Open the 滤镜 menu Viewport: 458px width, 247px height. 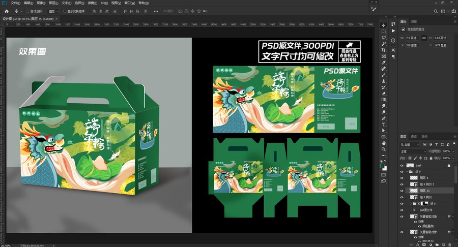tap(92, 3)
